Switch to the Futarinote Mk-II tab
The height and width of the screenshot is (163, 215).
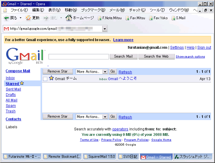point(22,157)
